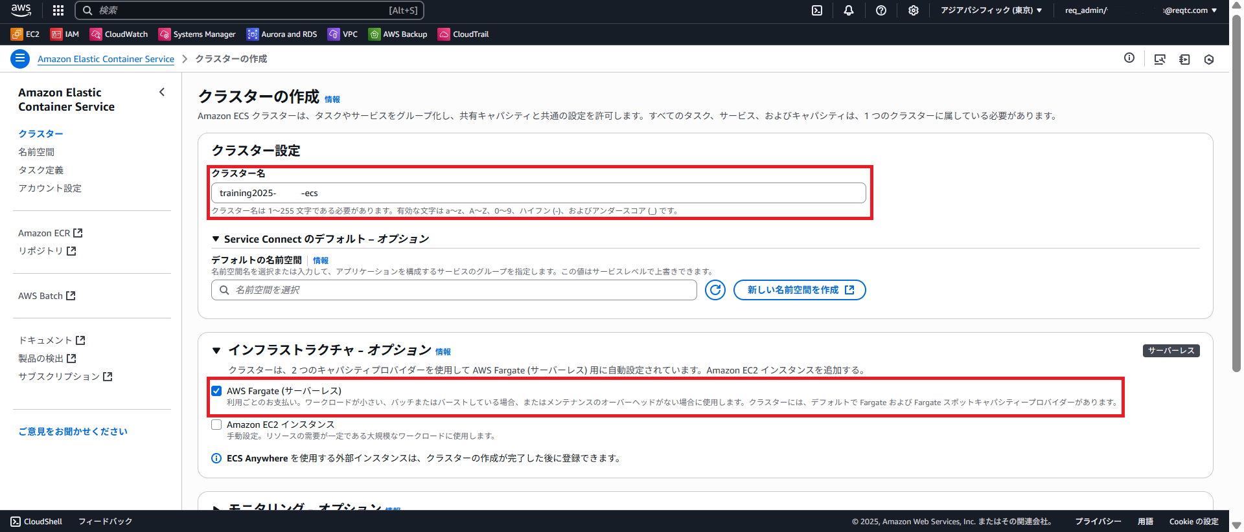Collapse the Service Connect のデフォルト section
The height and width of the screenshot is (532, 1244).
click(x=216, y=239)
